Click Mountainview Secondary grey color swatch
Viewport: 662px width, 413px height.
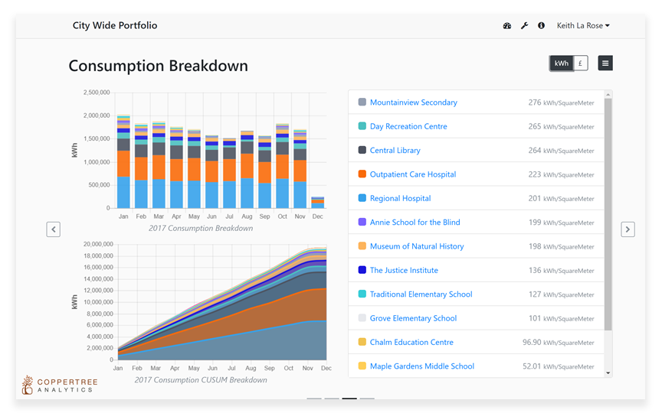[362, 102]
